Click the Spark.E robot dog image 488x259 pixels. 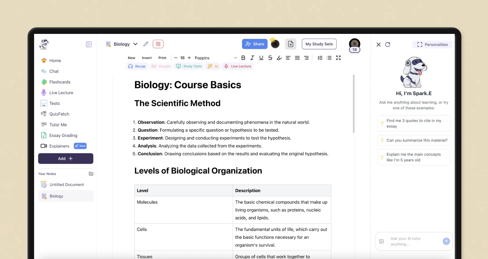(x=414, y=72)
